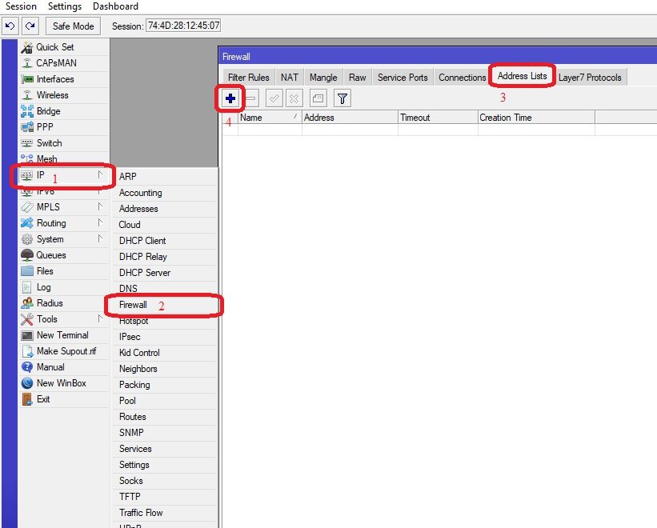Expand the MPLS submenu arrow
This screenshot has width=657, height=528.
click(x=100, y=206)
